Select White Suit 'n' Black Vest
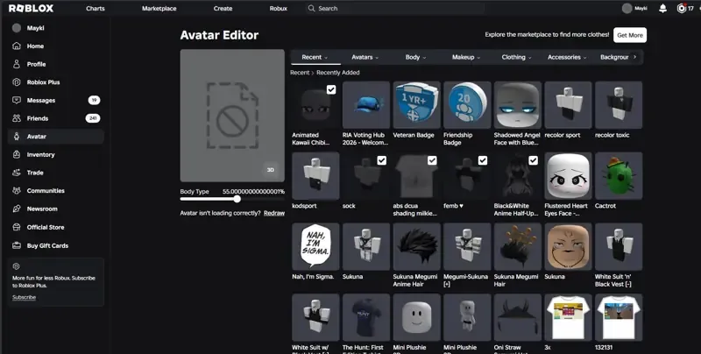Image resolution: width=701 pixels, height=354 pixels. [x=619, y=247]
